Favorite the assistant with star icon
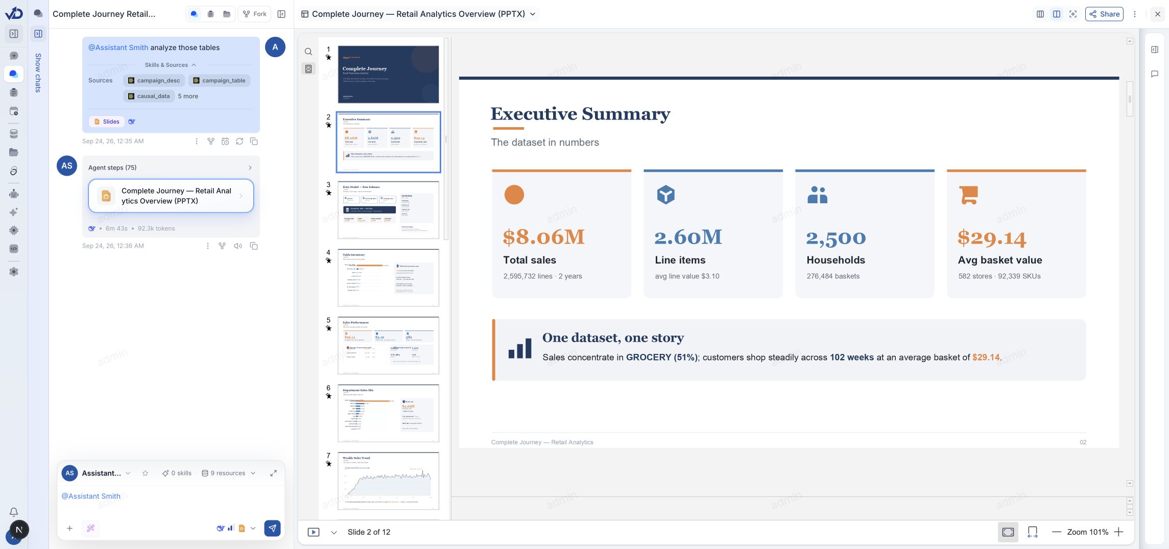Screen dimensions: 1169x549 click(145, 473)
